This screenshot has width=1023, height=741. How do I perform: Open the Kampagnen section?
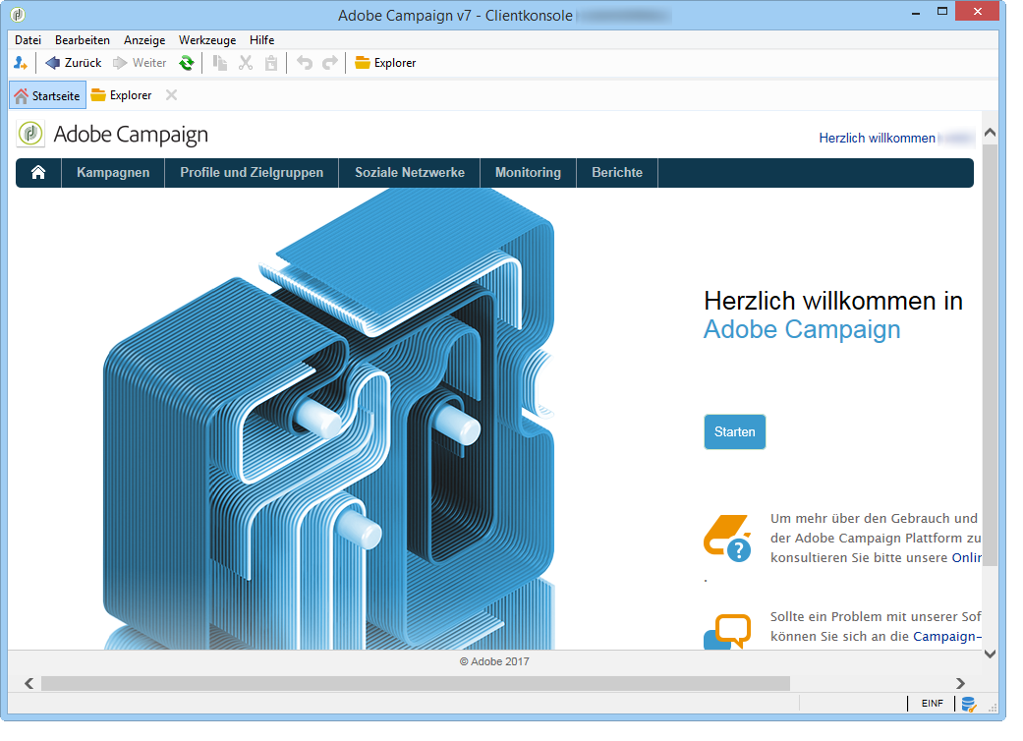coord(113,173)
